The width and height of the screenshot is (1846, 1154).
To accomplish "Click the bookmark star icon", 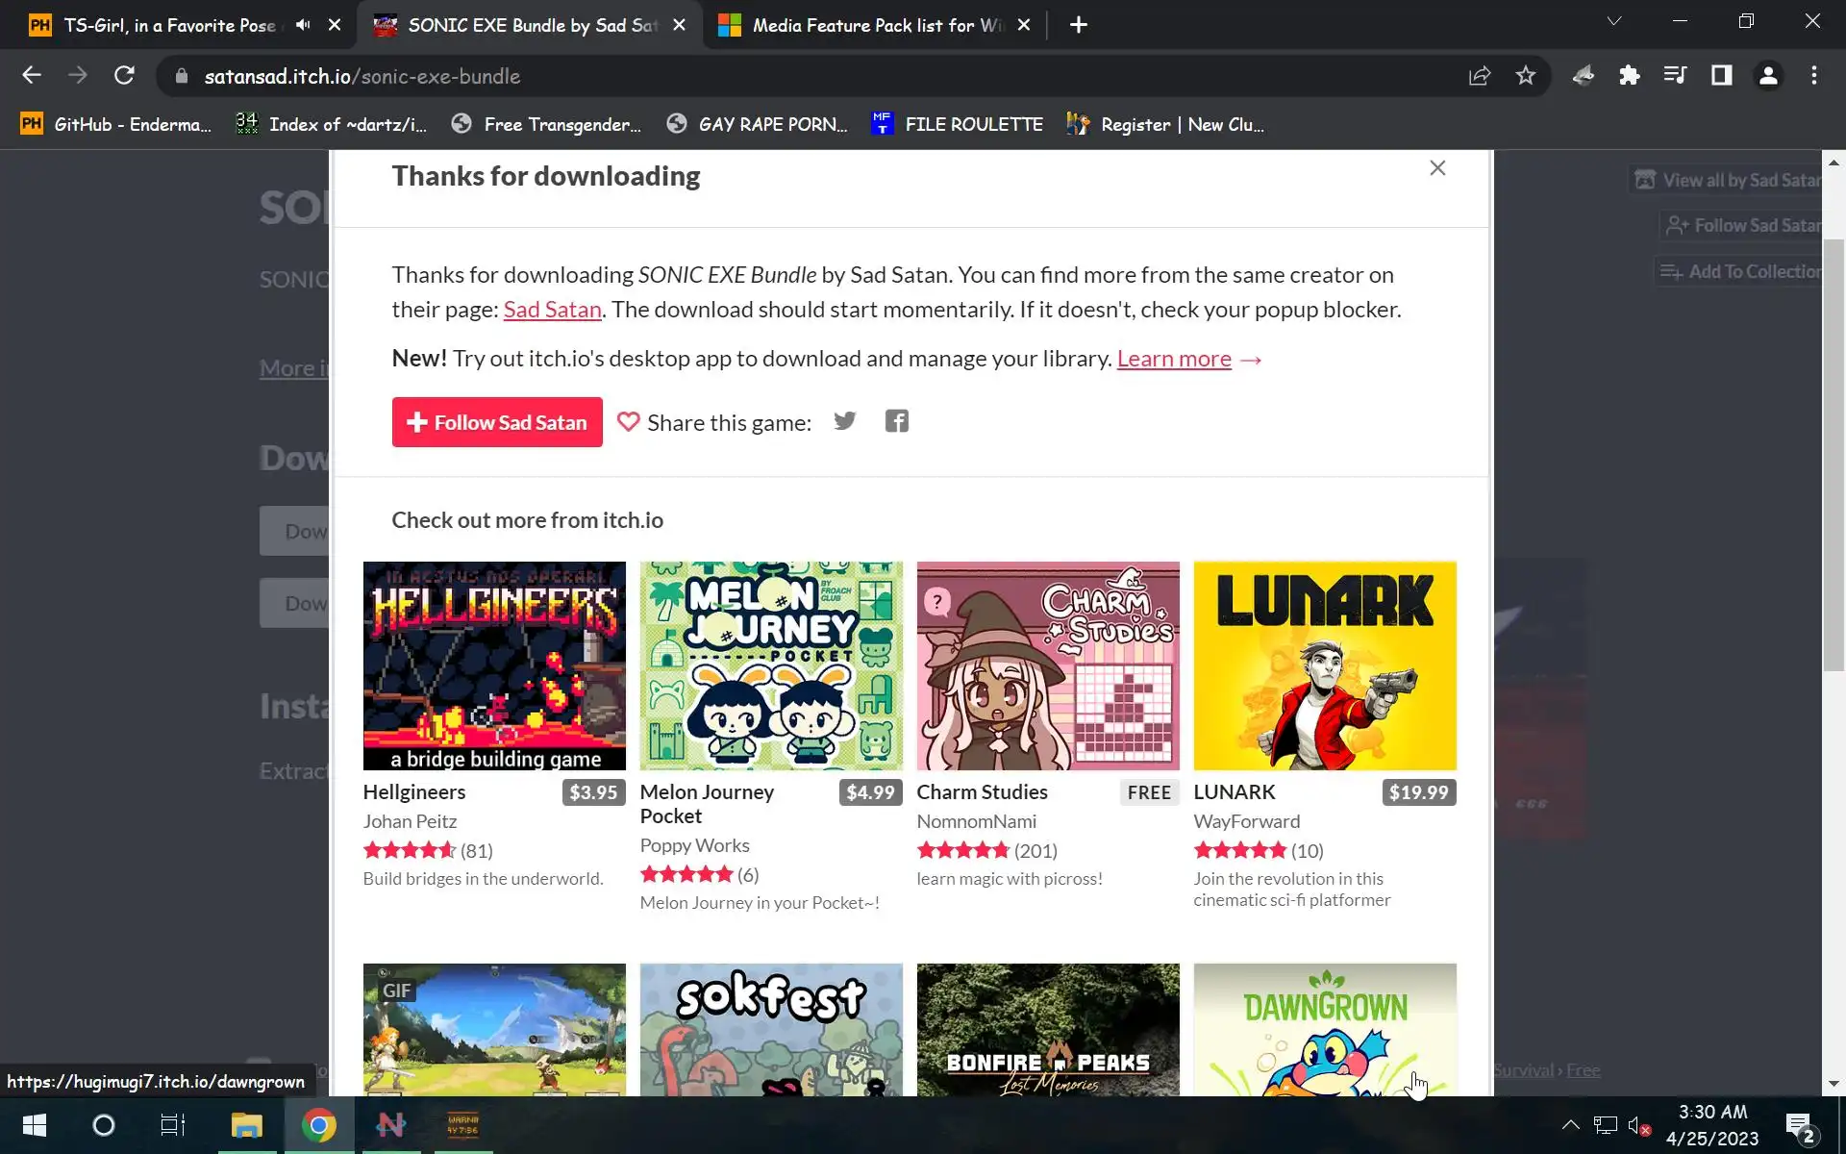I will pyautogui.click(x=1526, y=76).
